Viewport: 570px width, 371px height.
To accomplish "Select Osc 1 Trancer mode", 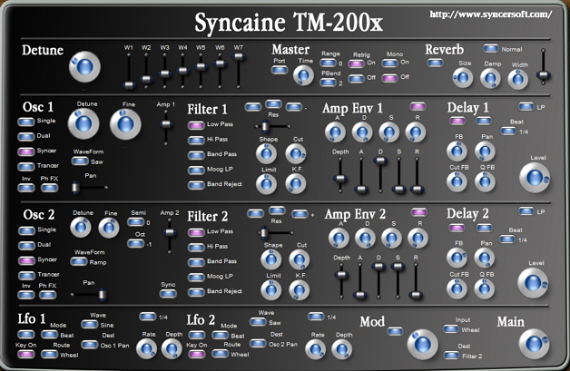I will coord(26,166).
